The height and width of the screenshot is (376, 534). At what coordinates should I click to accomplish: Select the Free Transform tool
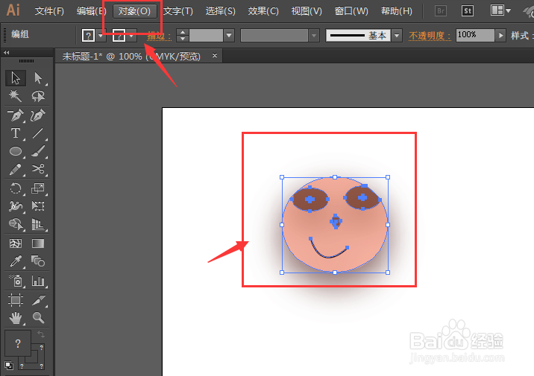[38, 206]
